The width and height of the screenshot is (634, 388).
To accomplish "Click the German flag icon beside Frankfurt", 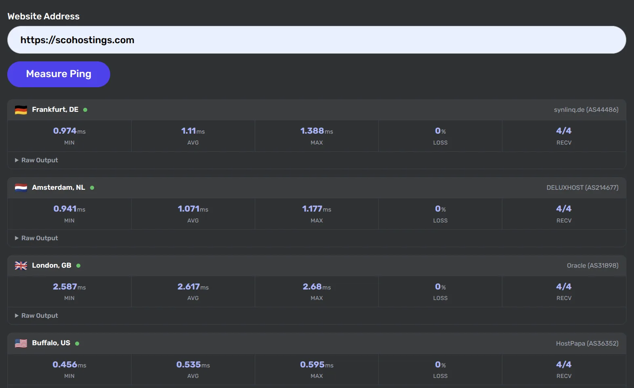I will (21, 110).
